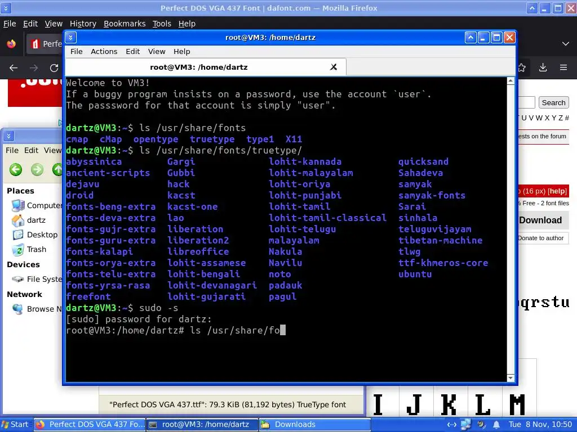
Task: Click 'truetype' directory name in terminal
Action: tap(212, 139)
